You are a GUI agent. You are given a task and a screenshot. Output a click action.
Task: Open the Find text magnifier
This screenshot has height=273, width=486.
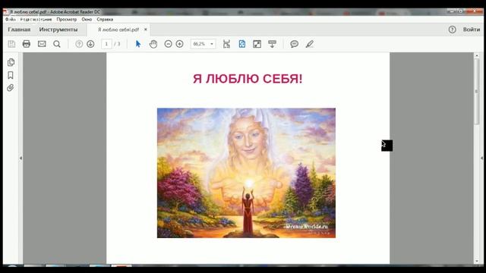coord(57,44)
